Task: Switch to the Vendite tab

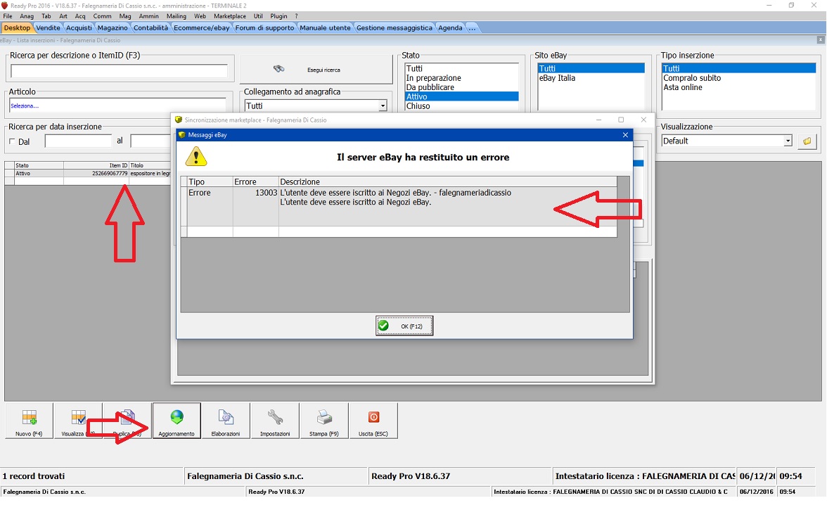Action: 48,28
